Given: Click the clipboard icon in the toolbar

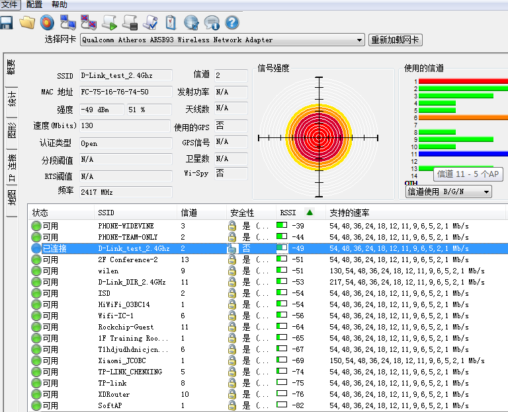Looking at the screenshot, I should tap(171, 23).
